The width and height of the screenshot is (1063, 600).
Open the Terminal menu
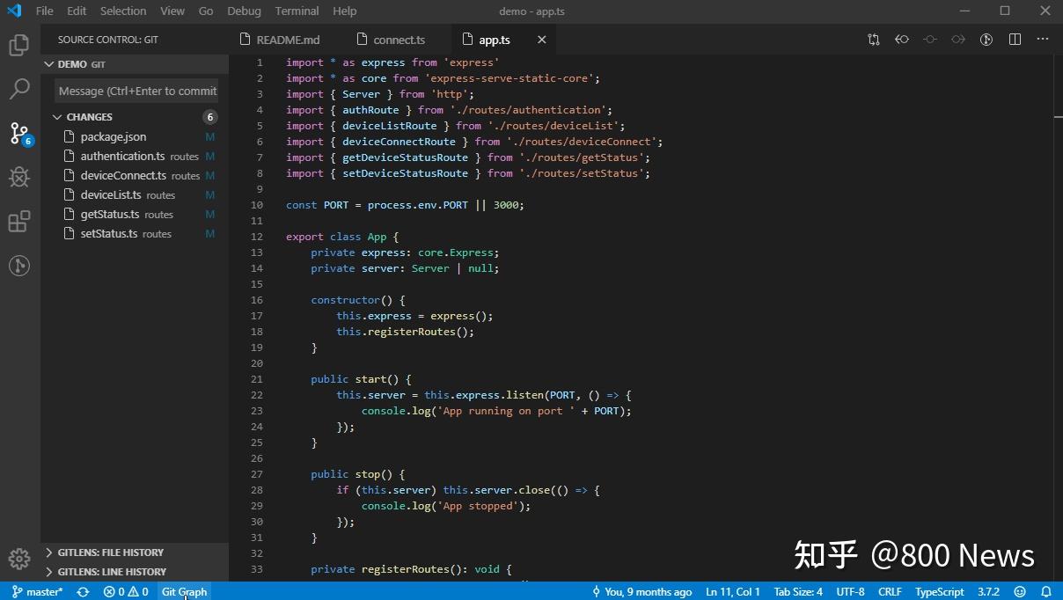point(297,11)
